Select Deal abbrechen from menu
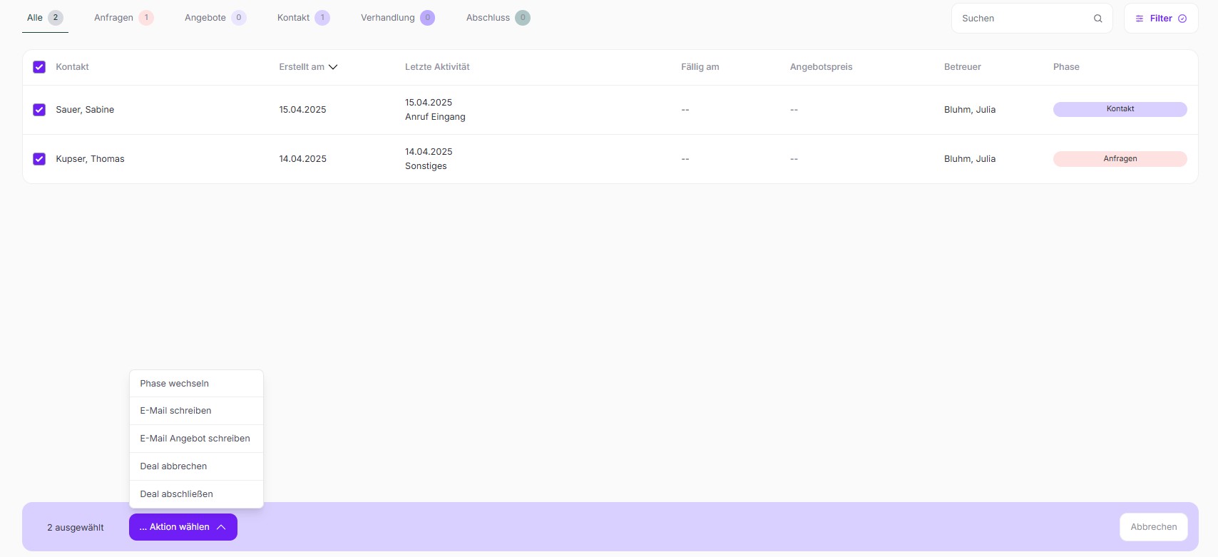The height and width of the screenshot is (557, 1218). (x=196, y=466)
